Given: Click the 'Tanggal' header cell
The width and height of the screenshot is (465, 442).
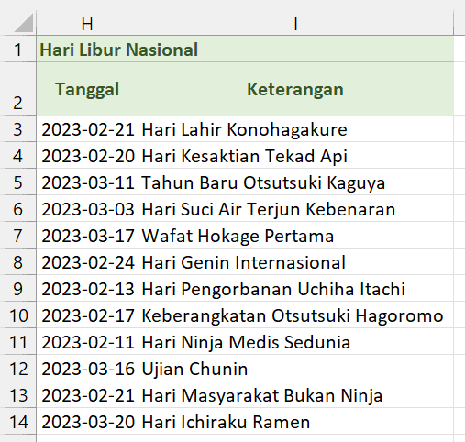Looking at the screenshot, I should click(87, 89).
